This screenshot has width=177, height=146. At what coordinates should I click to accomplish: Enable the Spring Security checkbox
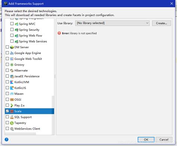pos(12,30)
